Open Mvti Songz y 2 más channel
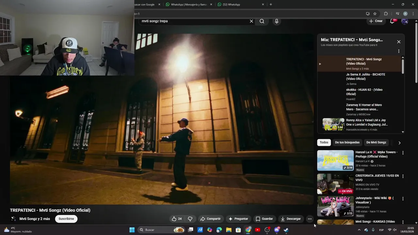418x235 pixels. click(35, 219)
